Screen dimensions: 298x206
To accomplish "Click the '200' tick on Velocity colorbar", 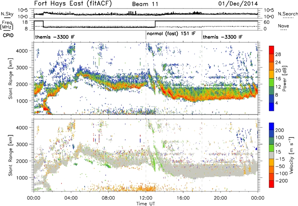I will [280, 130].
